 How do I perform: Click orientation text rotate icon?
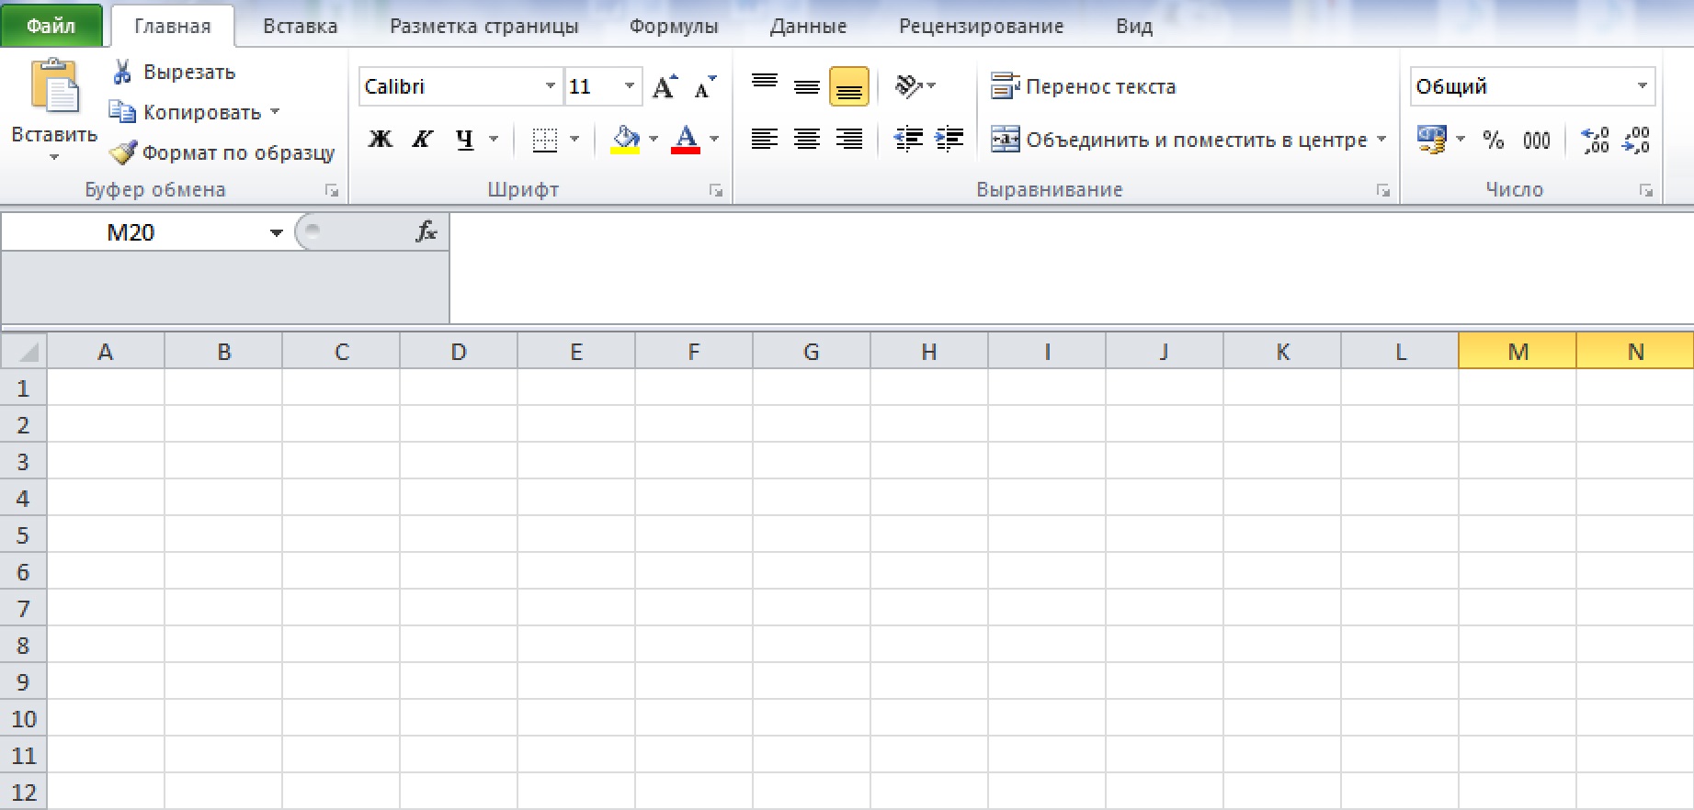[908, 86]
